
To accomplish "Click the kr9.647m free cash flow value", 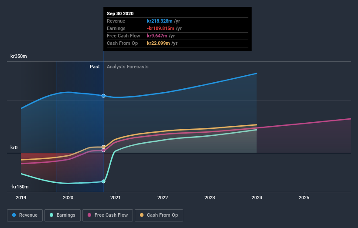I will pyautogui.click(x=157, y=36).
